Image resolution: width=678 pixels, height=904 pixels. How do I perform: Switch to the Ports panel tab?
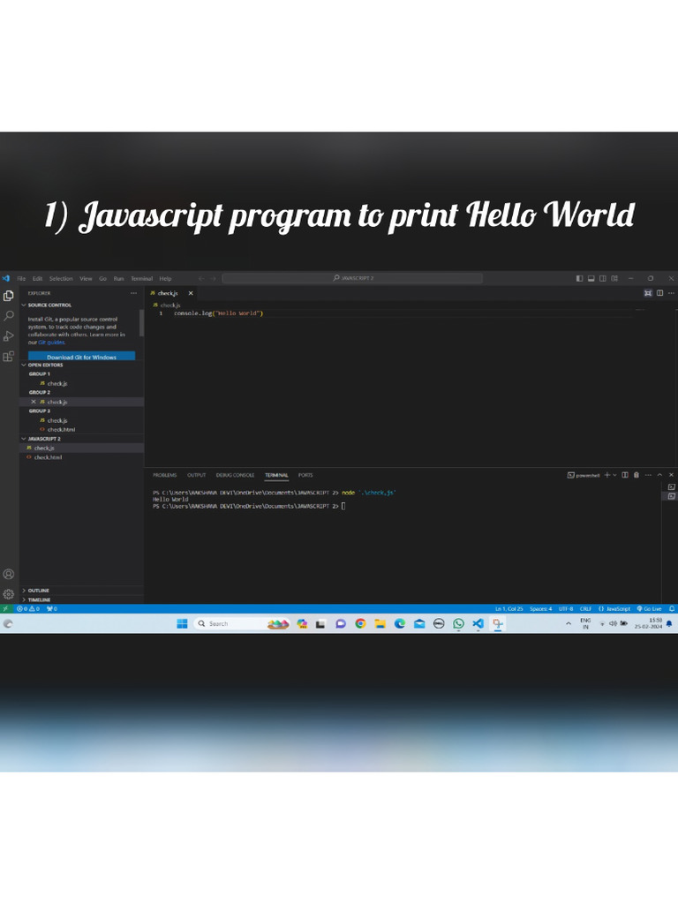tap(305, 475)
